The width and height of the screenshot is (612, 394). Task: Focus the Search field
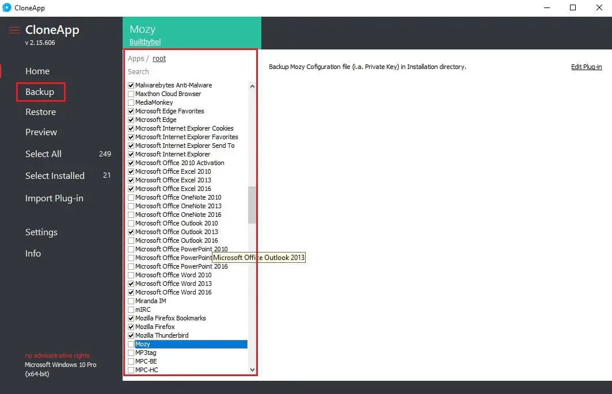pos(187,71)
